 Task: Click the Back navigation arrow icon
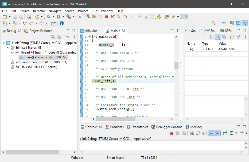click(31, 23)
